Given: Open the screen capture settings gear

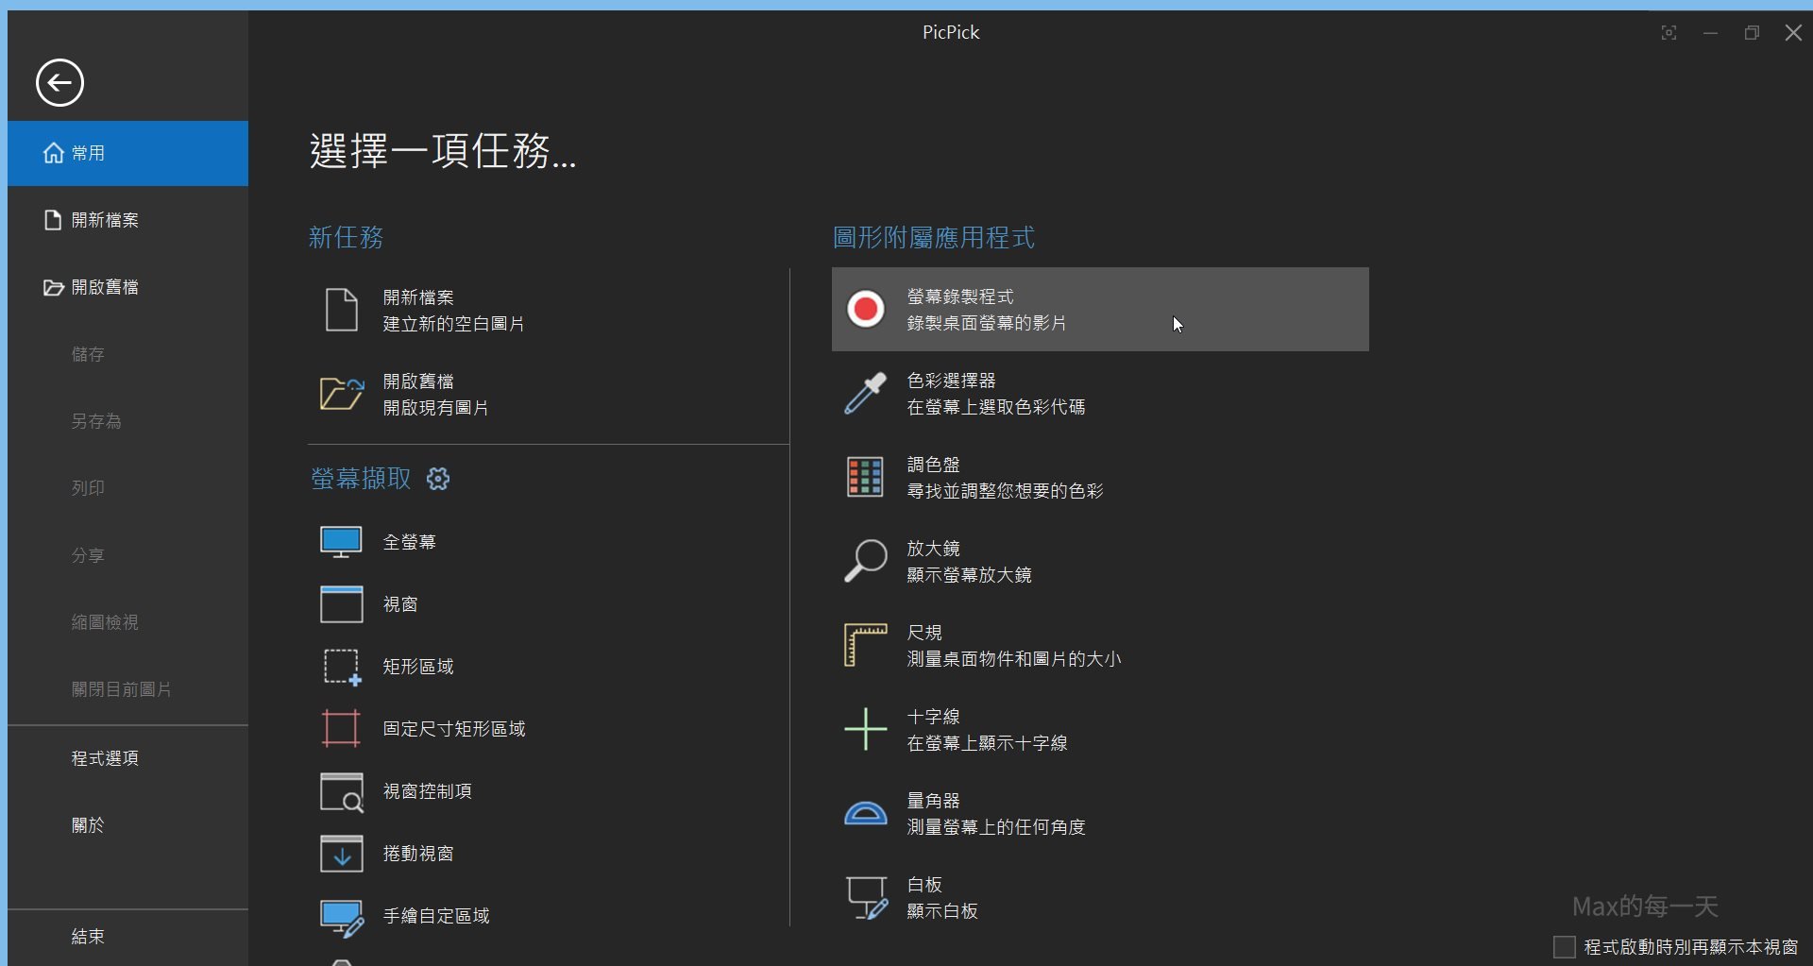Looking at the screenshot, I should click(x=437, y=479).
